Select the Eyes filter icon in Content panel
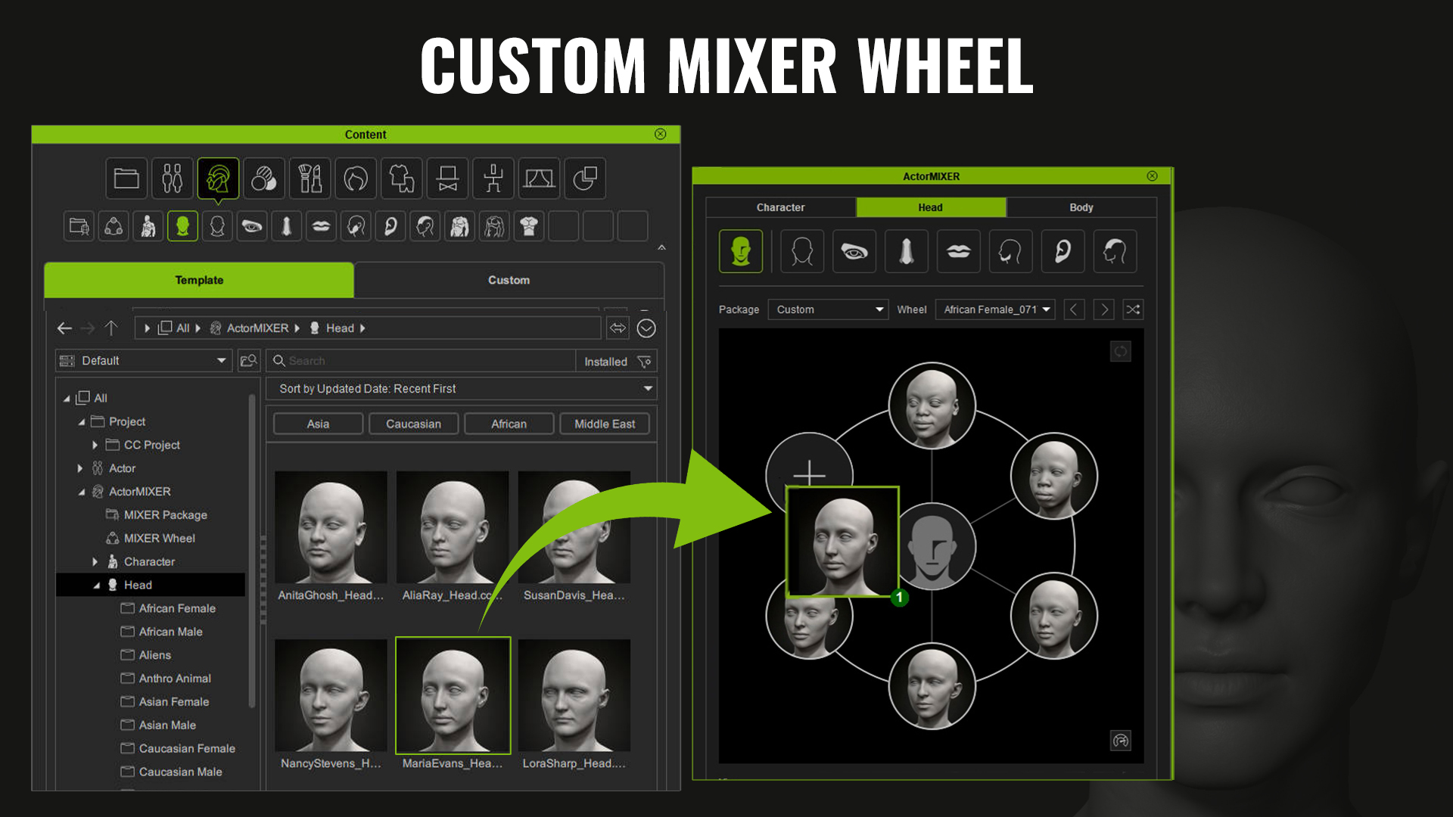Viewport: 1453px width, 817px height. [x=251, y=226]
